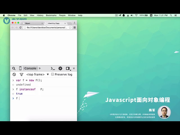Open Spotlight search

pos(171,15)
